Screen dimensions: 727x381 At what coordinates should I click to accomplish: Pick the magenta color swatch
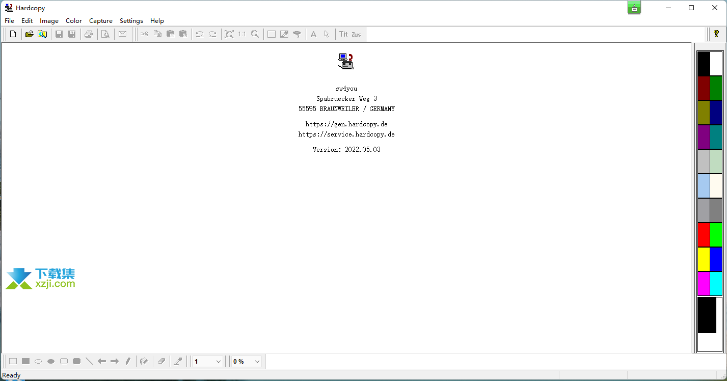click(704, 284)
